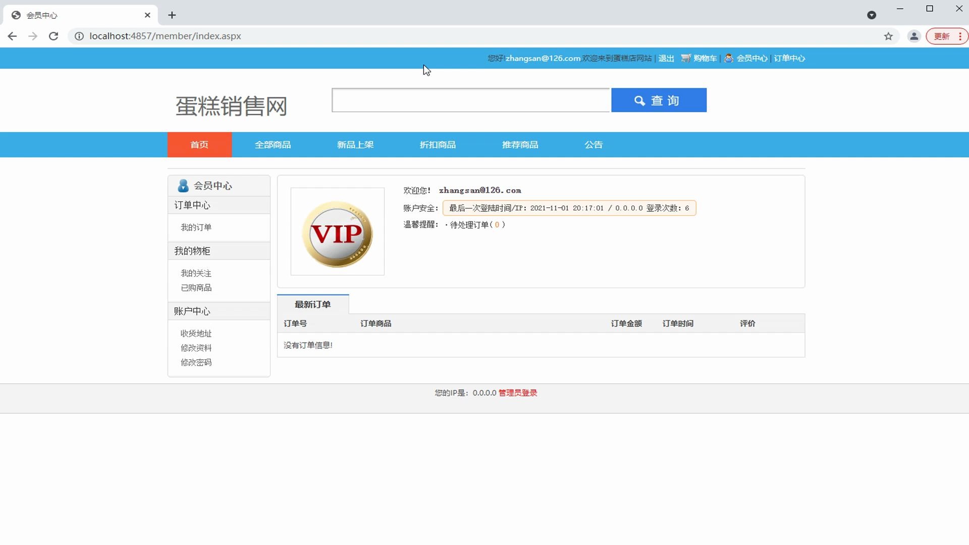Click the member avatar icon beside 会员中心 sidebar title

pyautogui.click(x=183, y=186)
